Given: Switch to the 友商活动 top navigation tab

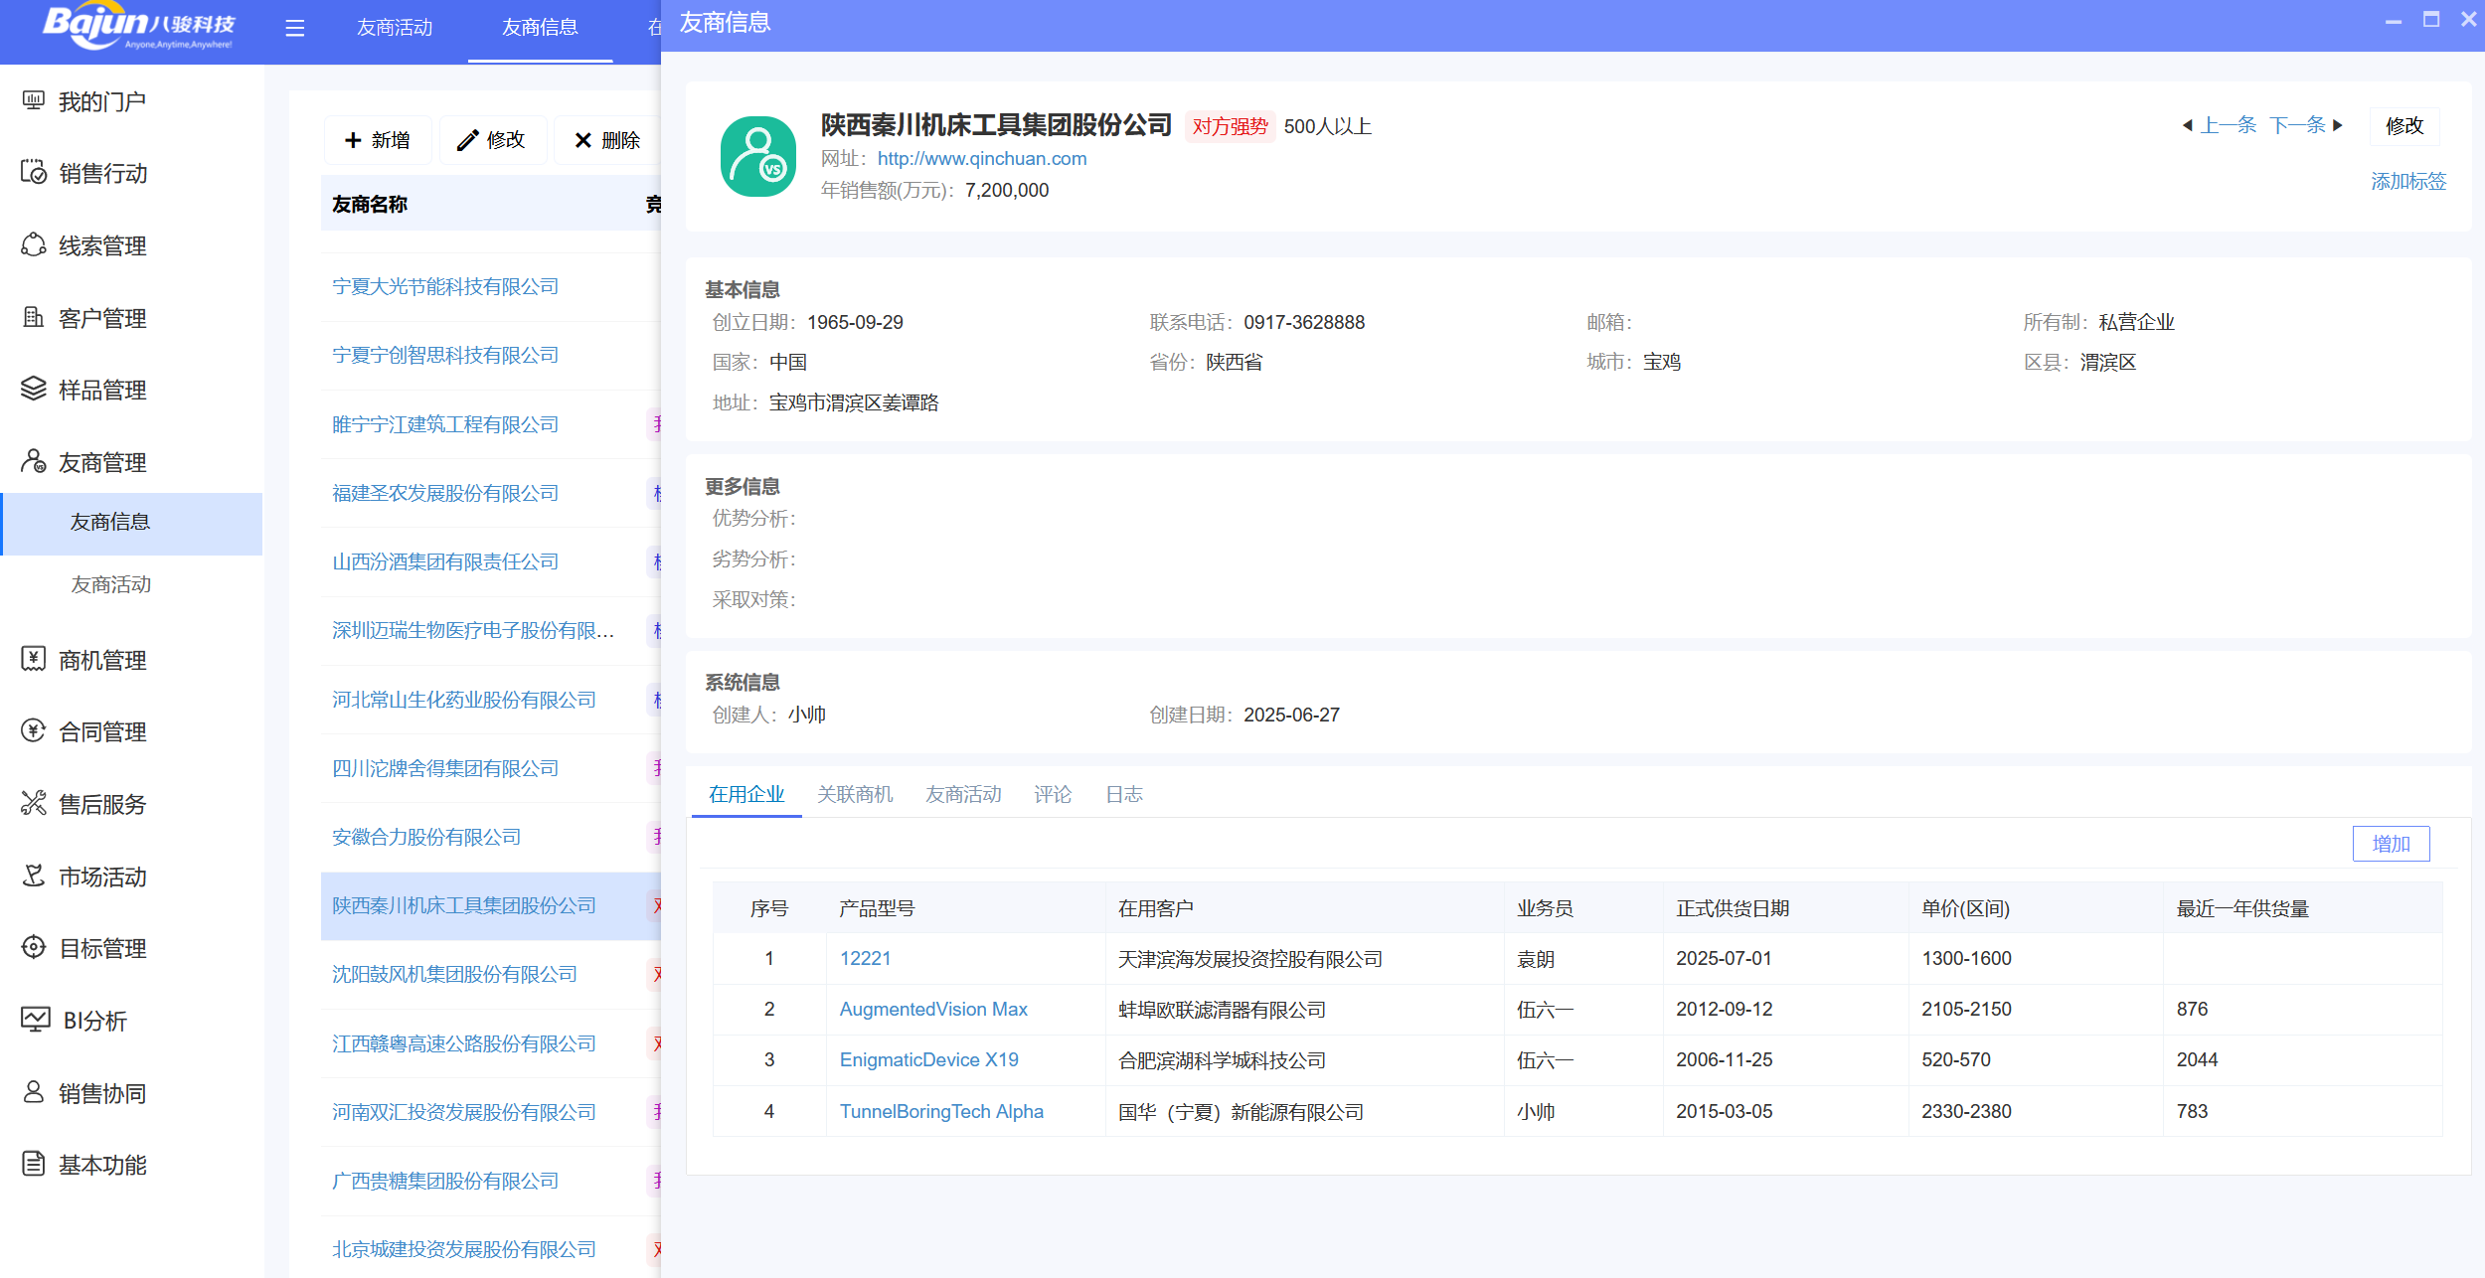Looking at the screenshot, I should 394,28.
